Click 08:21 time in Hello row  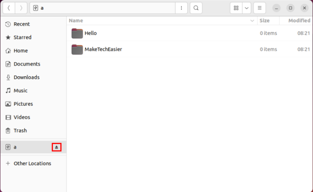click(x=304, y=33)
